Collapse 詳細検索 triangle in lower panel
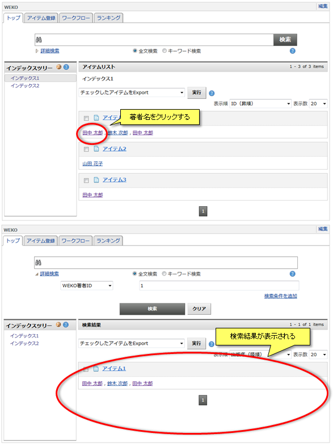 (x=37, y=274)
